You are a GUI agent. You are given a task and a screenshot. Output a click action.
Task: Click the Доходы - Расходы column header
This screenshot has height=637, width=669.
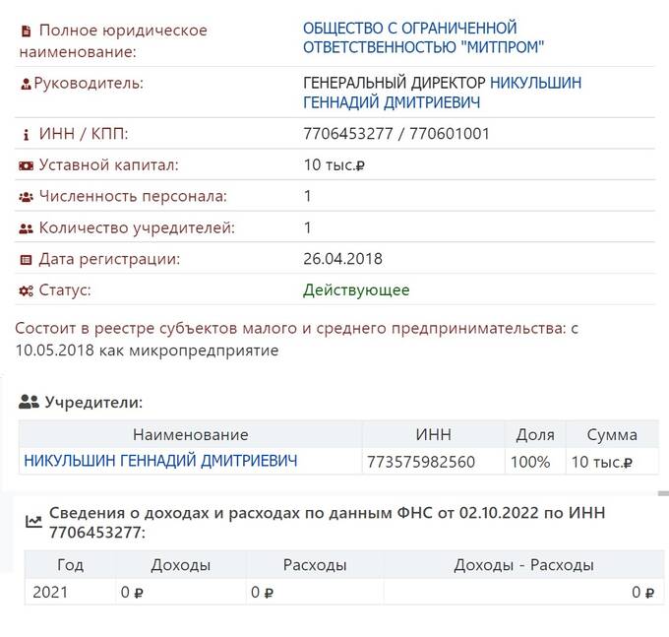(522, 565)
